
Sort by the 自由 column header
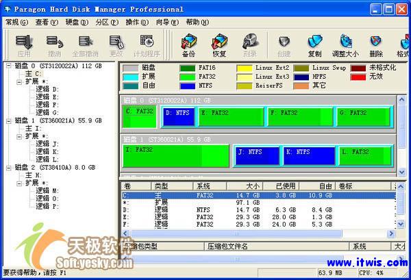[317, 186]
